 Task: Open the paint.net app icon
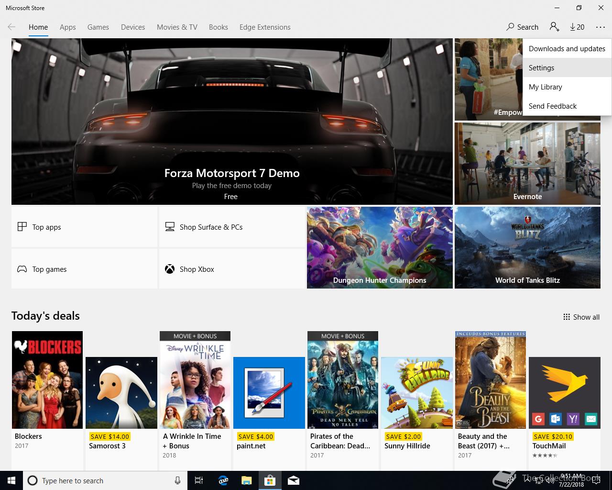(x=269, y=393)
